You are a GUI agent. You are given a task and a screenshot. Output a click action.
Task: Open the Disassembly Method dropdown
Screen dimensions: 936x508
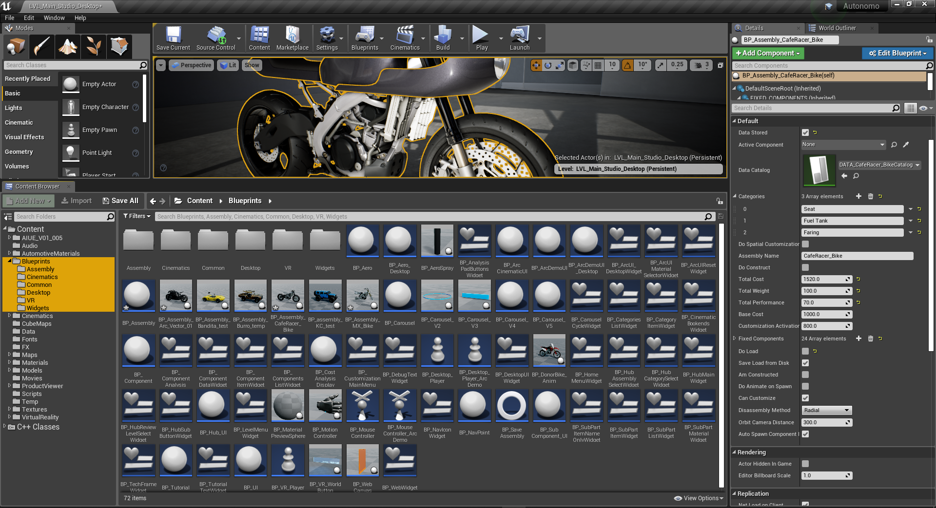[x=826, y=410]
